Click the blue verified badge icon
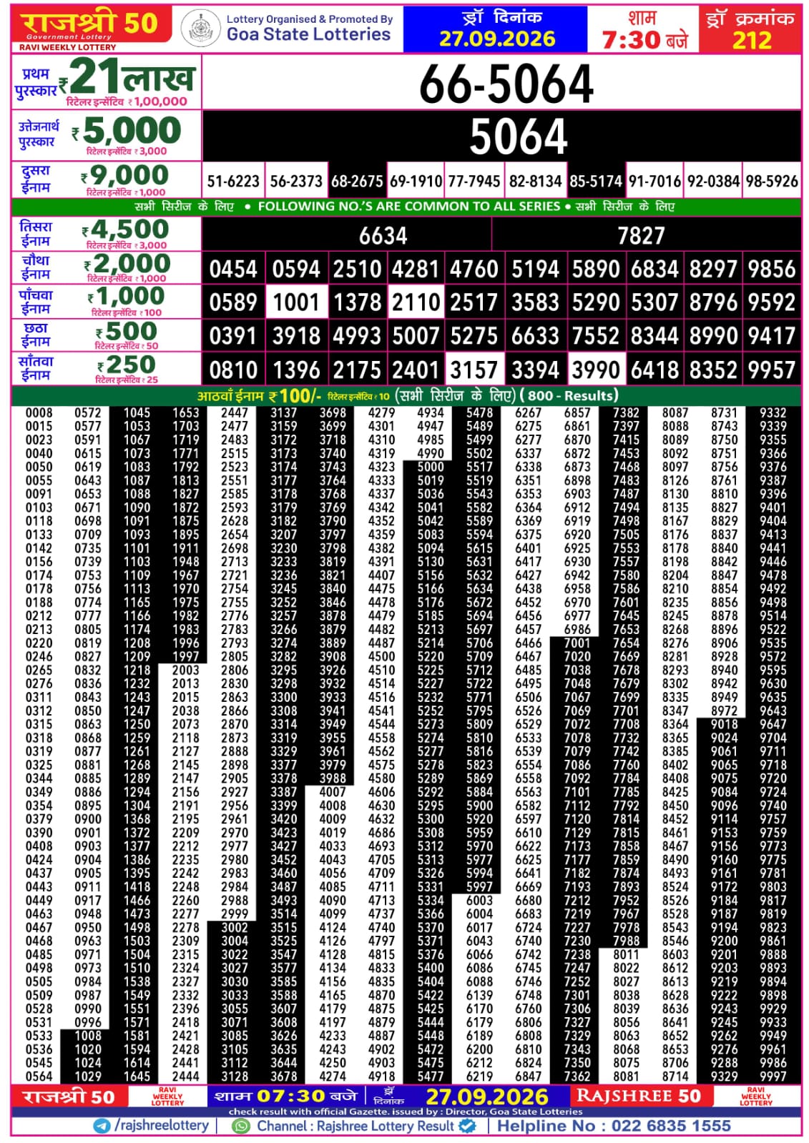This screenshot has width=809, height=1143. tap(467, 1126)
